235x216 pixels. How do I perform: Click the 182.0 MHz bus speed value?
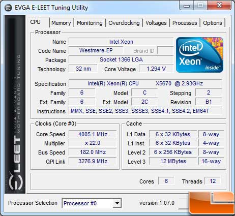93,152
